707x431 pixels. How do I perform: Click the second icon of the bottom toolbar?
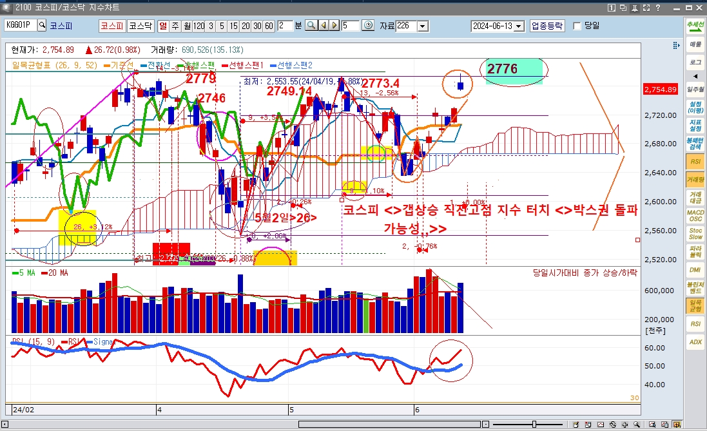(x=588, y=425)
